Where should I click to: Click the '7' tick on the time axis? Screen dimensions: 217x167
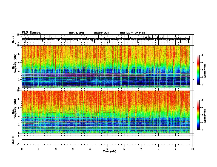click(141, 149)
